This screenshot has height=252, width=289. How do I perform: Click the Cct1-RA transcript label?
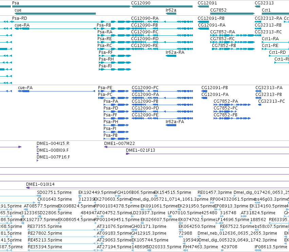270,39
